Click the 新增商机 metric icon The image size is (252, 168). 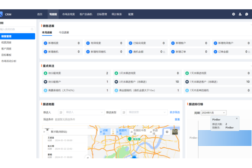click(x=45, y=52)
